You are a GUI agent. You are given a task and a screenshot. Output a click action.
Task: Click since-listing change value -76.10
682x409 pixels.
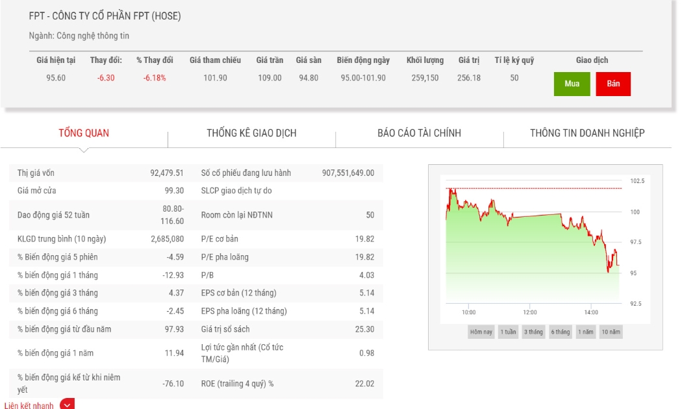click(173, 384)
